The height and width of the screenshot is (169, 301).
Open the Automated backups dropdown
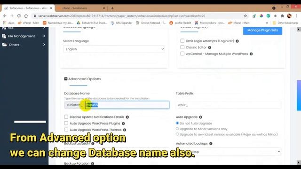[x=229, y=151]
